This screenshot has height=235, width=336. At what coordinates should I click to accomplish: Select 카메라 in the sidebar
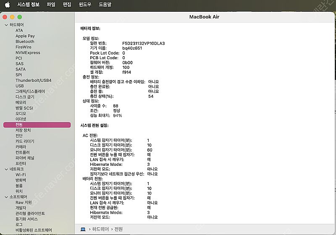pyautogui.click(x=21, y=147)
